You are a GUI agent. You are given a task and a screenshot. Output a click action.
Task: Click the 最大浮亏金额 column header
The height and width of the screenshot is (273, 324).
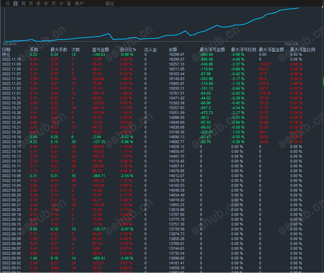(213, 50)
